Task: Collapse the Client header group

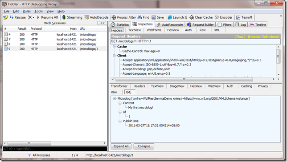Action: (114, 56)
